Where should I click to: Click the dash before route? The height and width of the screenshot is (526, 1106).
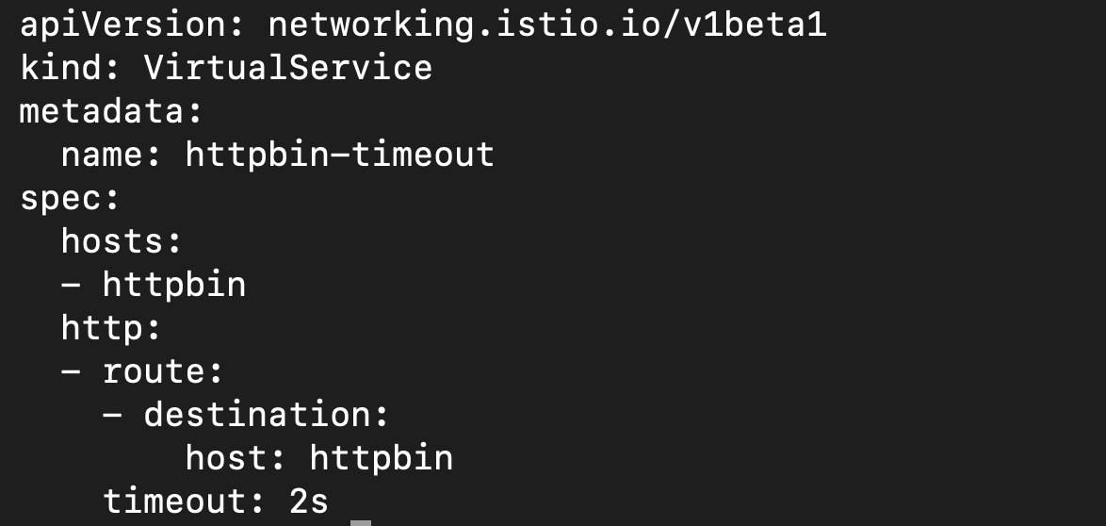[x=71, y=370]
